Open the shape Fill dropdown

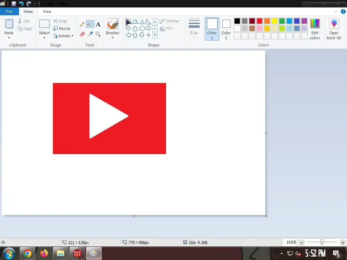tap(167, 28)
